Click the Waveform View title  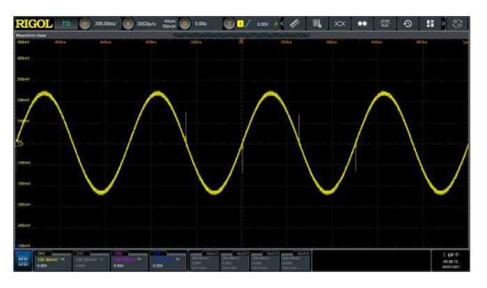[31, 35]
